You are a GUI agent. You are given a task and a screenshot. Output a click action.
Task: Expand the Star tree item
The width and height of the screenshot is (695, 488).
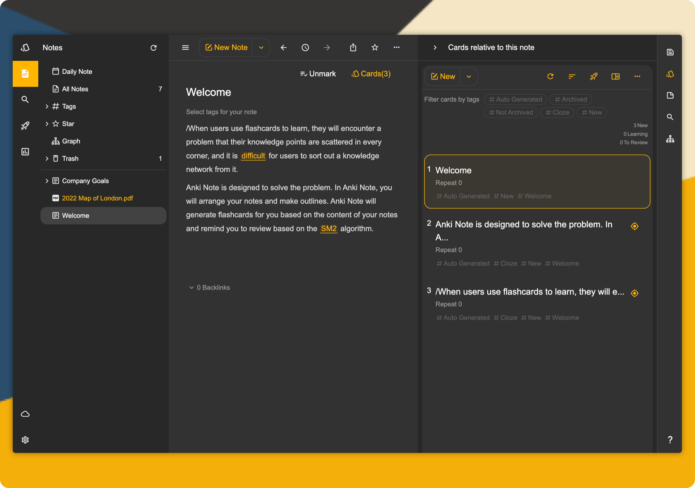47,124
